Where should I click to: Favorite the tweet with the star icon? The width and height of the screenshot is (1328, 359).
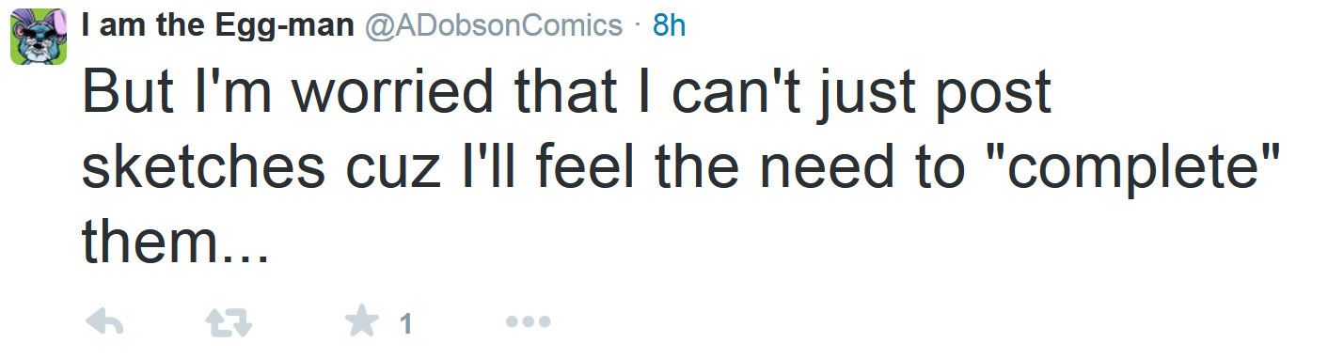tap(361, 323)
